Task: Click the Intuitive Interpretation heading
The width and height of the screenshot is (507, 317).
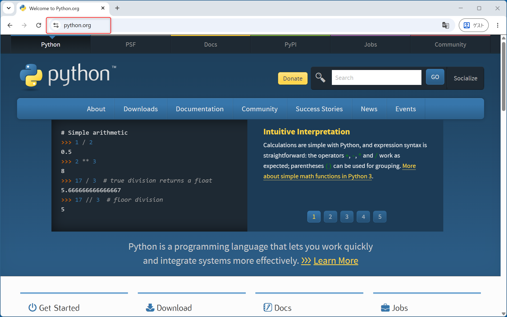Action: (x=307, y=132)
